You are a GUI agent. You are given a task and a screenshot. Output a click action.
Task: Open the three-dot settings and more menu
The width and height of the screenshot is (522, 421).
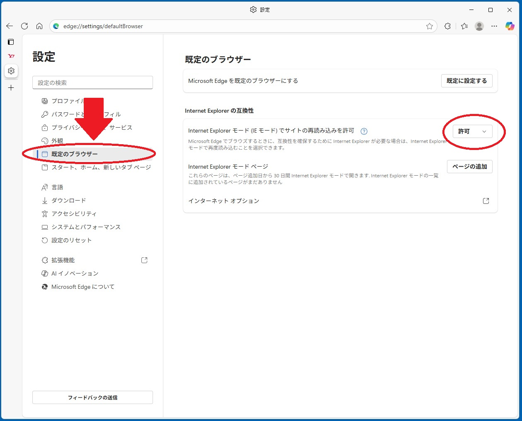(494, 26)
